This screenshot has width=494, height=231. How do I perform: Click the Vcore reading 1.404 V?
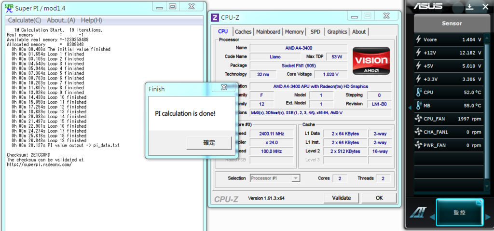[x=472, y=40]
